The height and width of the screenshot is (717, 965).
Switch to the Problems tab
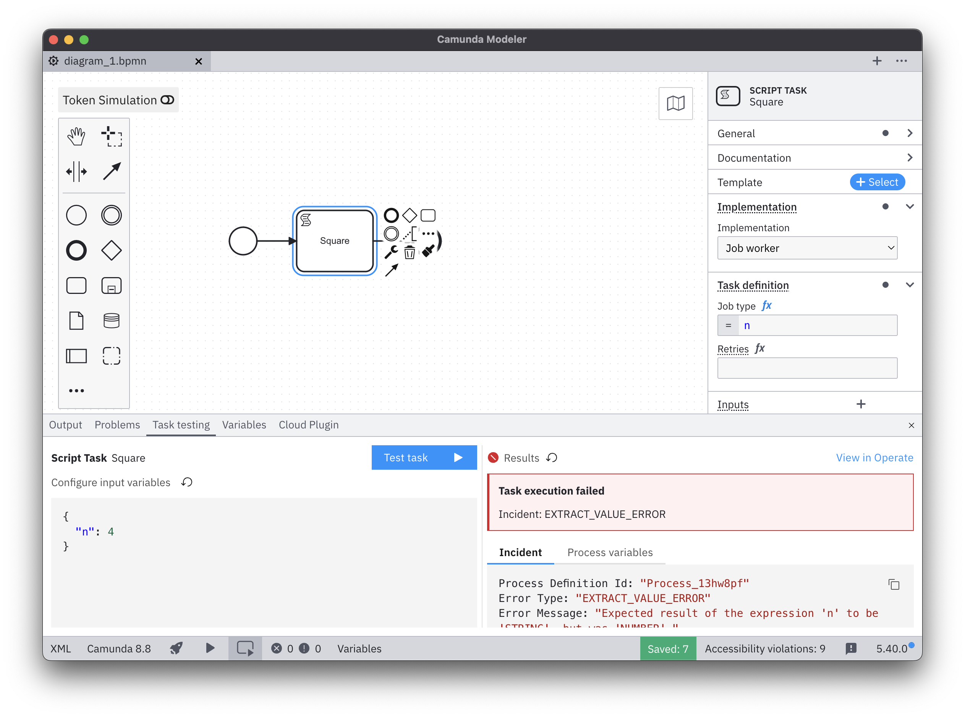point(117,425)
